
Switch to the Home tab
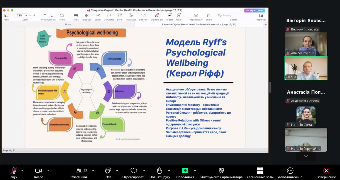pos(68,24)
